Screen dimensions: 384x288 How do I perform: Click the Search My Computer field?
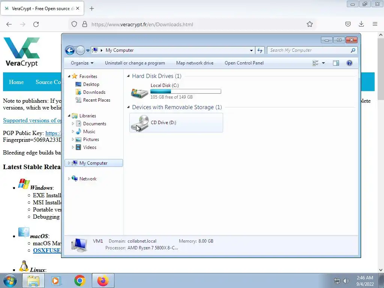point(312,50)
